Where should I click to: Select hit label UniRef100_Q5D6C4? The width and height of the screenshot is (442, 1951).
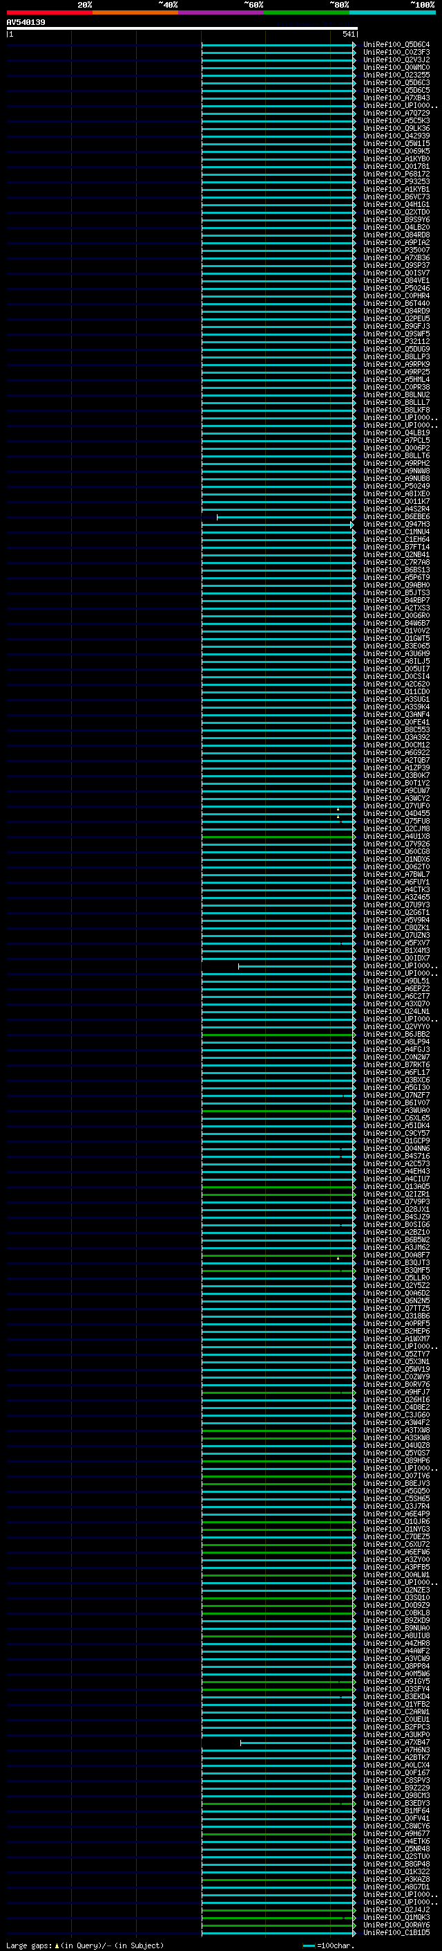(396, 45)
